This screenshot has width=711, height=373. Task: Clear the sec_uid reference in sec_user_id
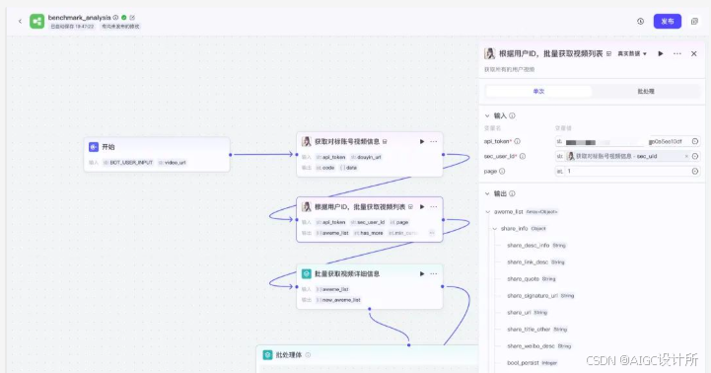click(x=686, y=156)
